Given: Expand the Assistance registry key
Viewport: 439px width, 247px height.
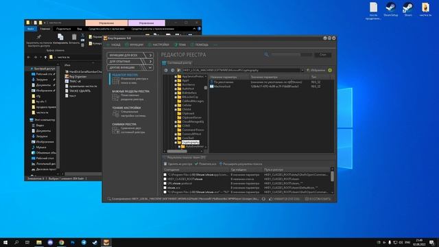Looking at the screenshot, I should point(176,84).
